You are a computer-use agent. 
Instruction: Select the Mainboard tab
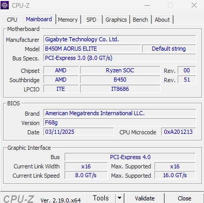[x=39, y=19]
